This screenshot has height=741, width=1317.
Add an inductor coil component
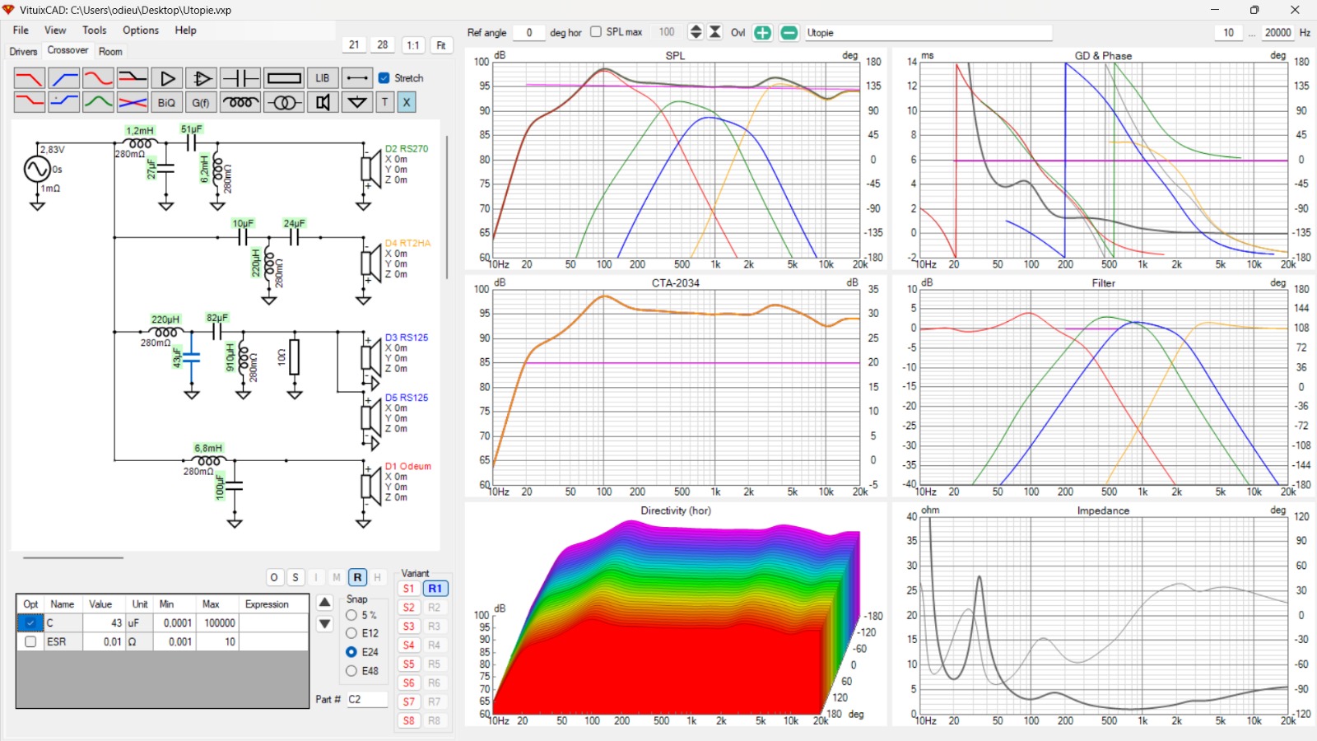coord(240,102)
